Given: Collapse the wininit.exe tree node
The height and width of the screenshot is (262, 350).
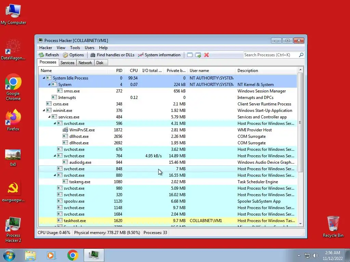Looking at the screenshot, I should coord(44,110).
